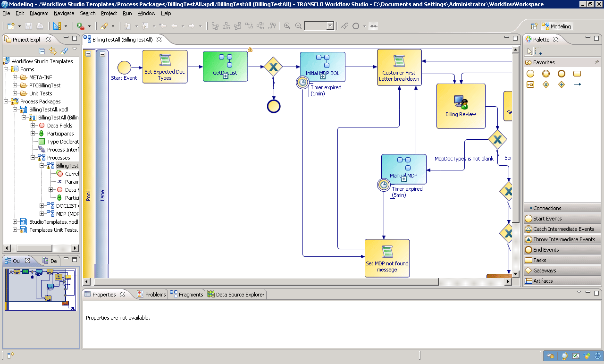Select the Start Event circle in Favorites
The width and height of the screenshot is (604, 364).
[x=530, y=73]
